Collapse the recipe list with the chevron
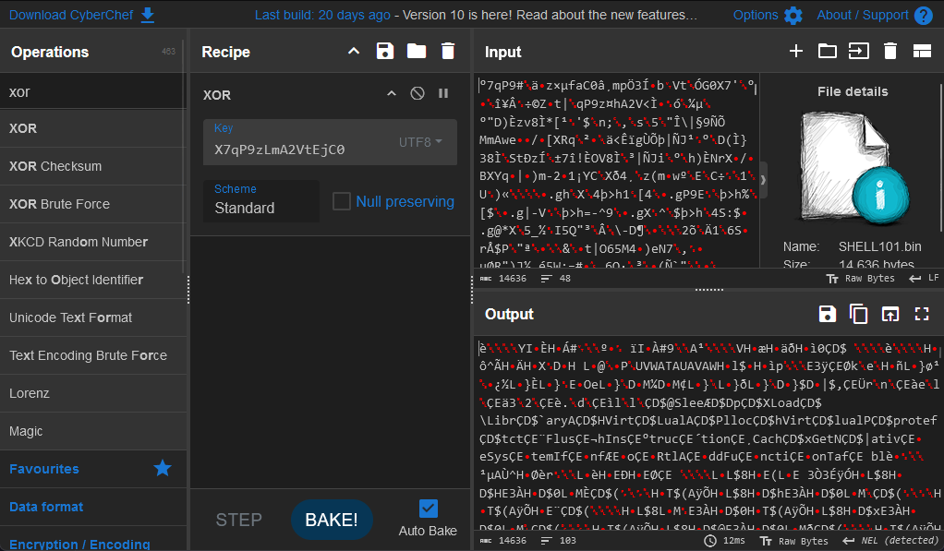Viewport: 944px width, 551px height. pos(354,52)
